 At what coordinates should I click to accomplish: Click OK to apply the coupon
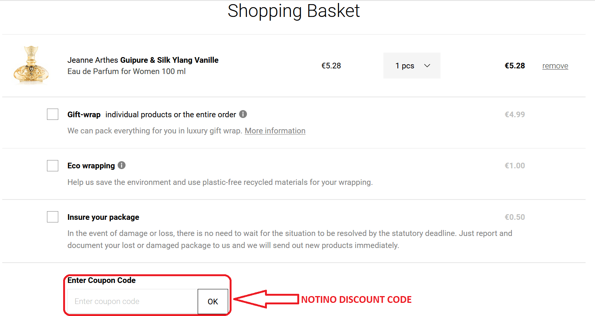click(213, 301)
